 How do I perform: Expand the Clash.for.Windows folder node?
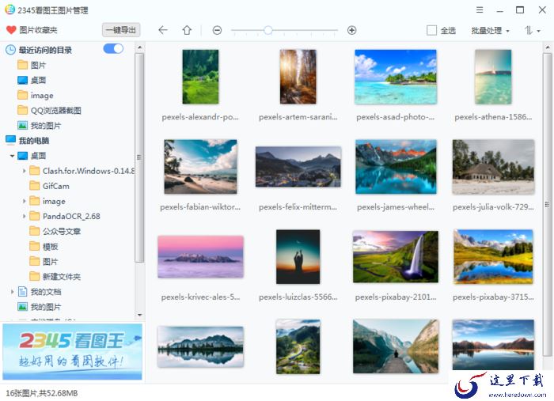(x=24, y=171)
